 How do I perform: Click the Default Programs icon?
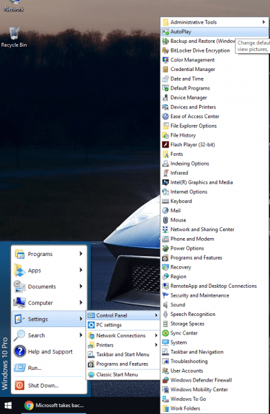[x=165, y=88]
